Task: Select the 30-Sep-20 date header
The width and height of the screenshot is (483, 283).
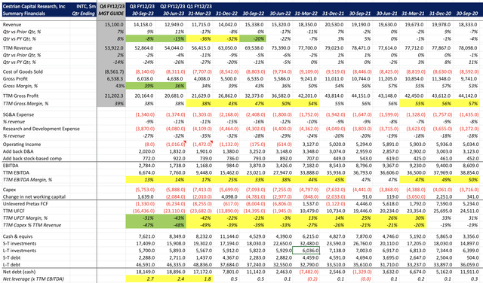Action: coord(467,14)
